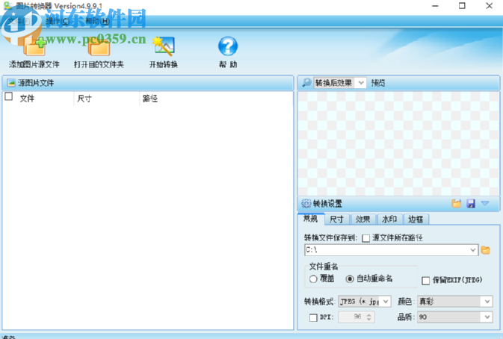The width and height of the screenshot is (503, 339).
Task: Toggle the select-all files checkbox
Action: coord(9,96)
